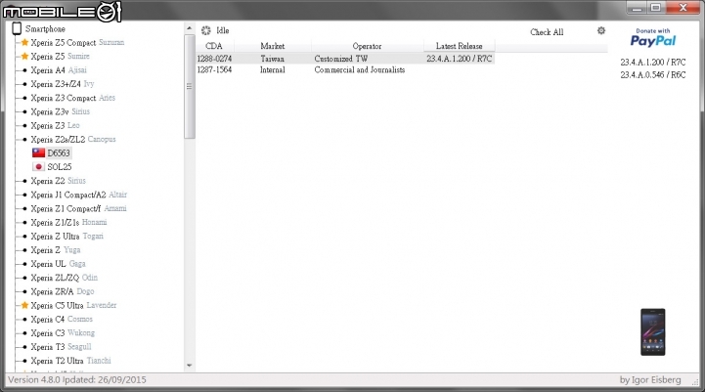Click firmware 23.4.A.0.546 / R6C under PayPal

(653, 75)
